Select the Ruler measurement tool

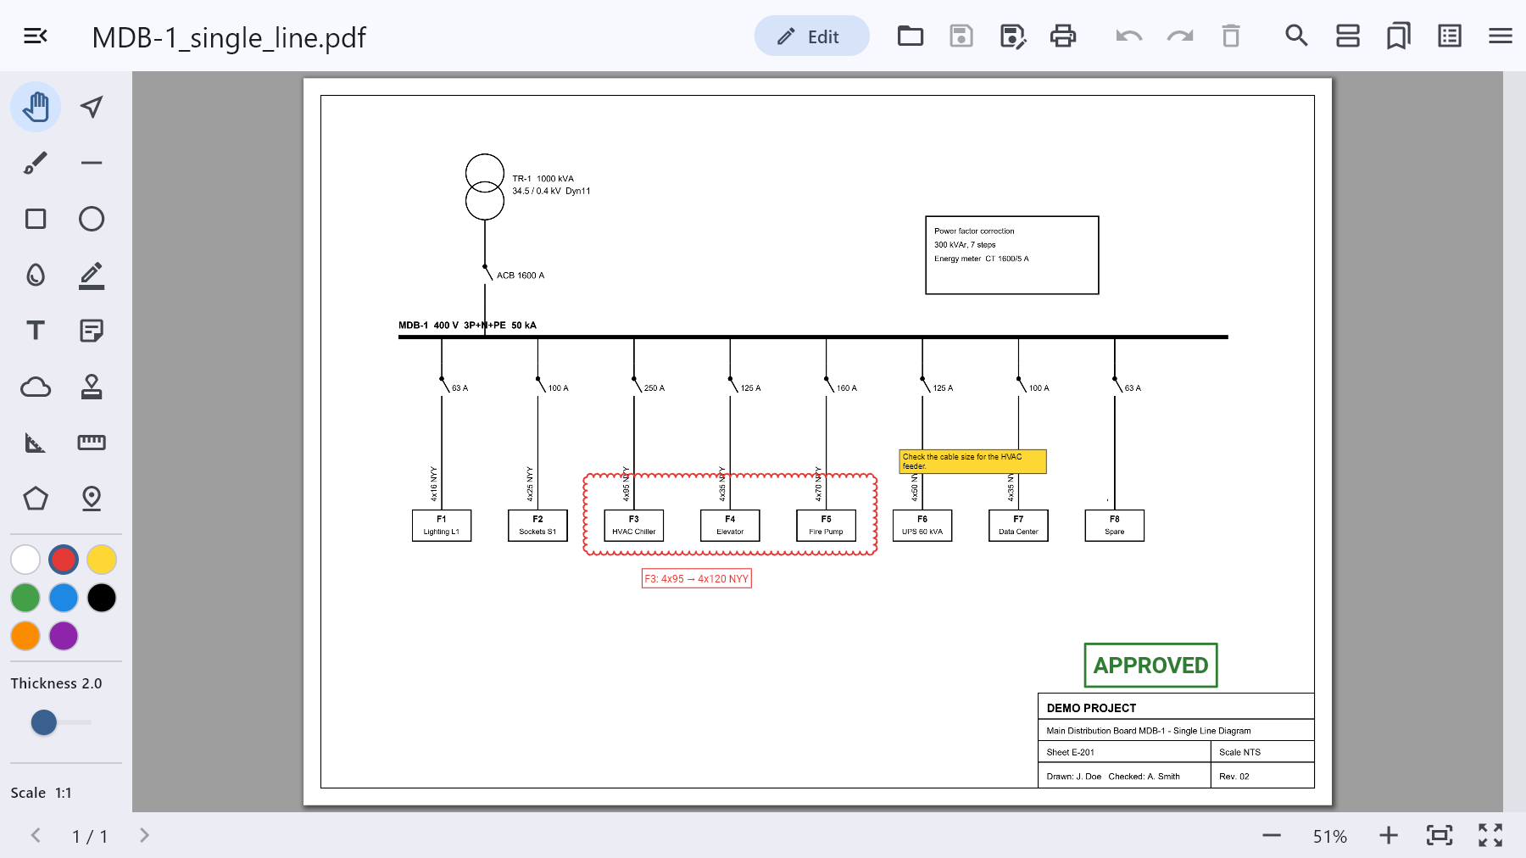92,443
